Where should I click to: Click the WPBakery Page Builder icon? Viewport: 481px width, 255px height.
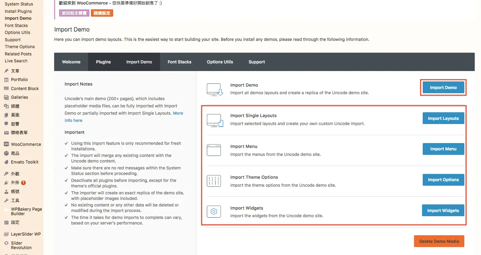[6, 210]
